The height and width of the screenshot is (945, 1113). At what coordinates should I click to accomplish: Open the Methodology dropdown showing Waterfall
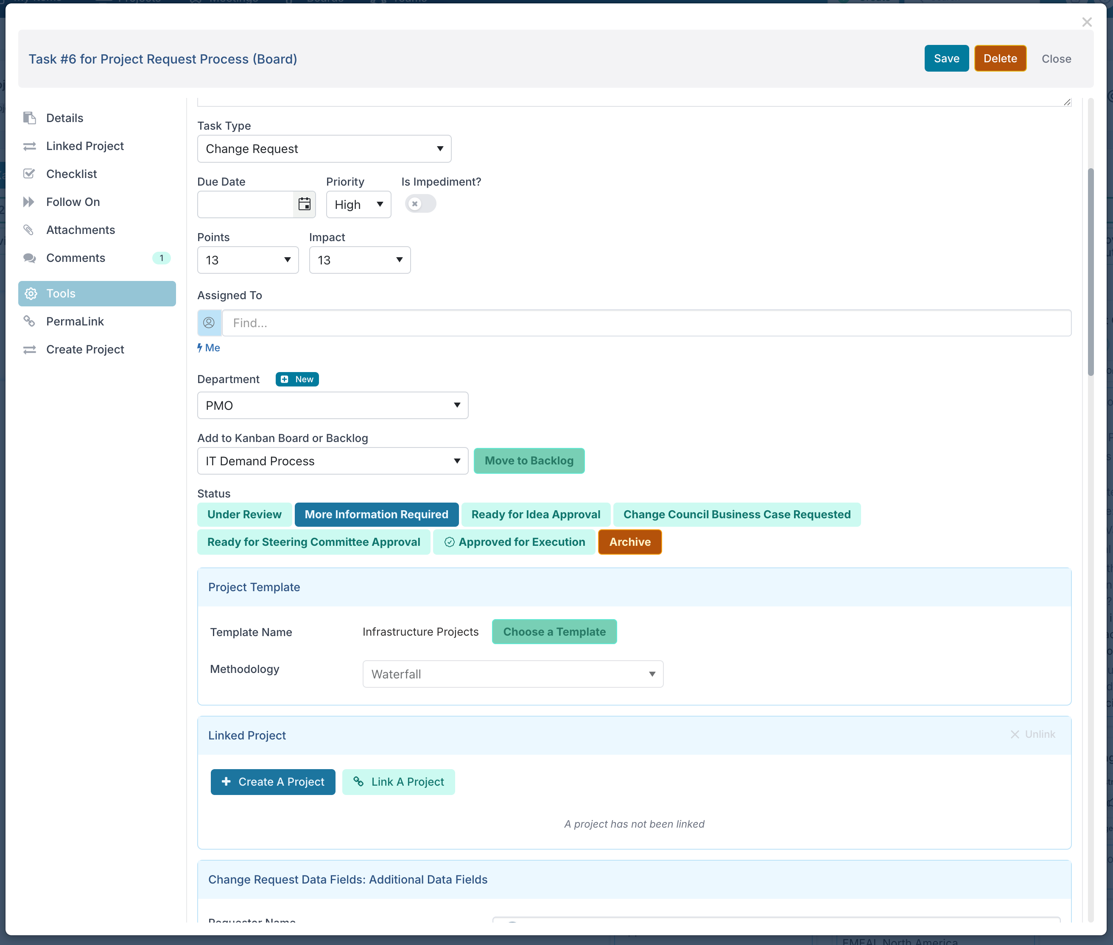coord(512,673)
